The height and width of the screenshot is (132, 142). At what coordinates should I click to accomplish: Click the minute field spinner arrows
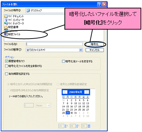[77, 126]
